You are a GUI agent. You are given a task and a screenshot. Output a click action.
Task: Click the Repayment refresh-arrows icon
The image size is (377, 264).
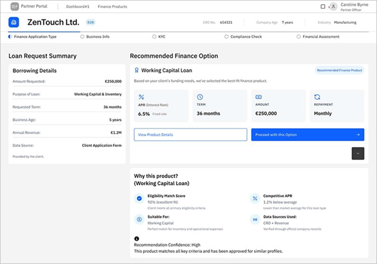(317, 97)
